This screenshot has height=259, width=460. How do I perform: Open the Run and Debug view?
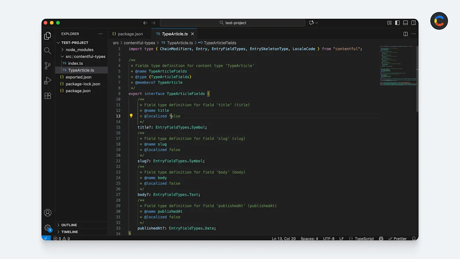click(47, 81)
